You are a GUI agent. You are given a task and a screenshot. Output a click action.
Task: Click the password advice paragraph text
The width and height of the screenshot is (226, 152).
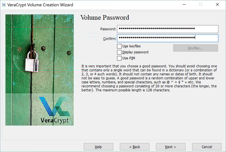pos(149,78)
